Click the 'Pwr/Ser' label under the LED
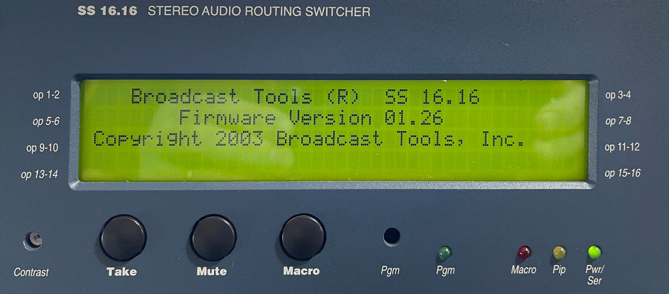 pos(593,275)
